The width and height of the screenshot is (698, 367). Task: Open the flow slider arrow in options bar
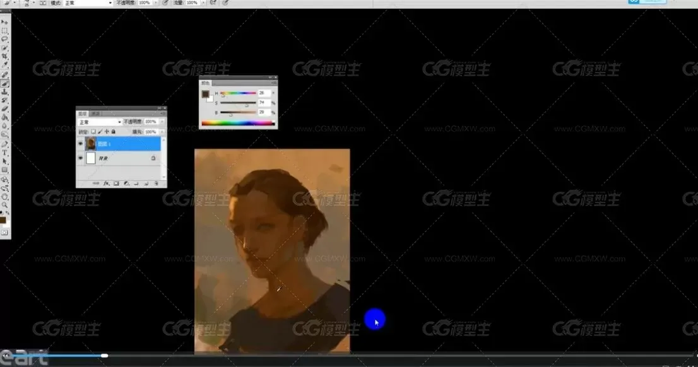[203, 3]
